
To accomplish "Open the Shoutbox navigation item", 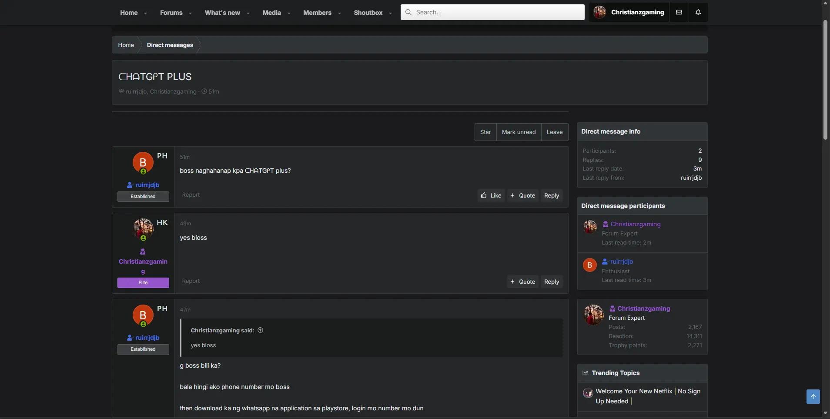I will pyautogui.click(x=368, y=13).
